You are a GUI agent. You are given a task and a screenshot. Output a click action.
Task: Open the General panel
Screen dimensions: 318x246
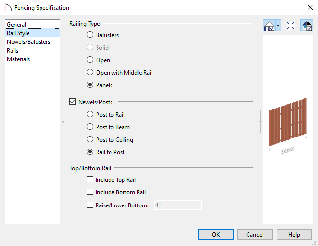(x=16, y=24)
